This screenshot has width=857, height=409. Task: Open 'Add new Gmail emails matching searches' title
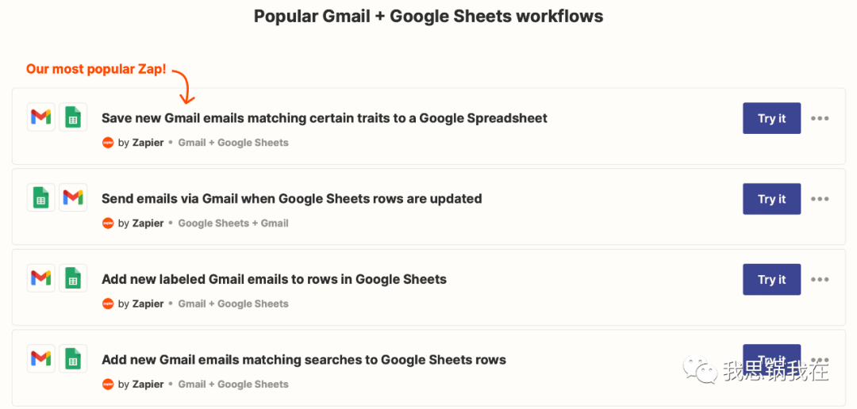point(304,360)
